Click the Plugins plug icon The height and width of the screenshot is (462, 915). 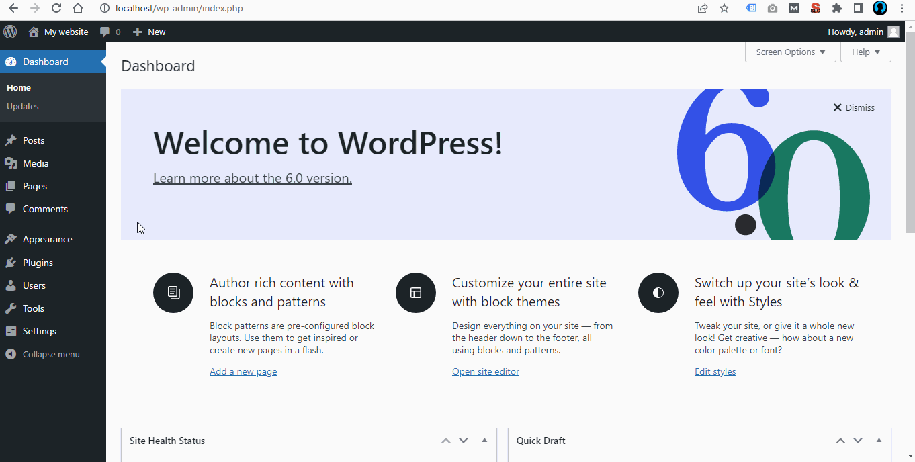tap(11, 263)
